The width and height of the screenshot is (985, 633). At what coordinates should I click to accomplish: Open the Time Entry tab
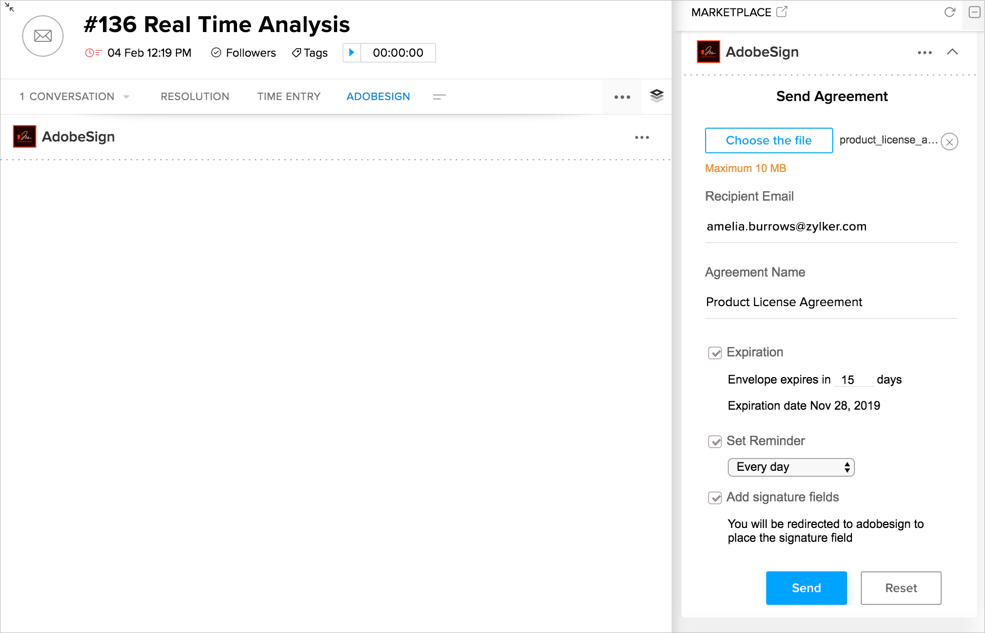click(x=289, y=97)
